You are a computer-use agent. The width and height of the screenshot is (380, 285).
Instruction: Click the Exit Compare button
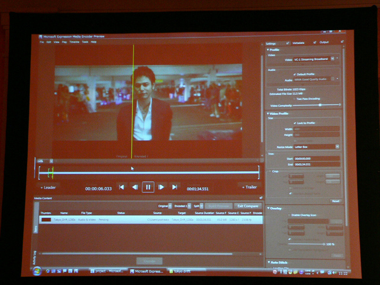[247, 206]
